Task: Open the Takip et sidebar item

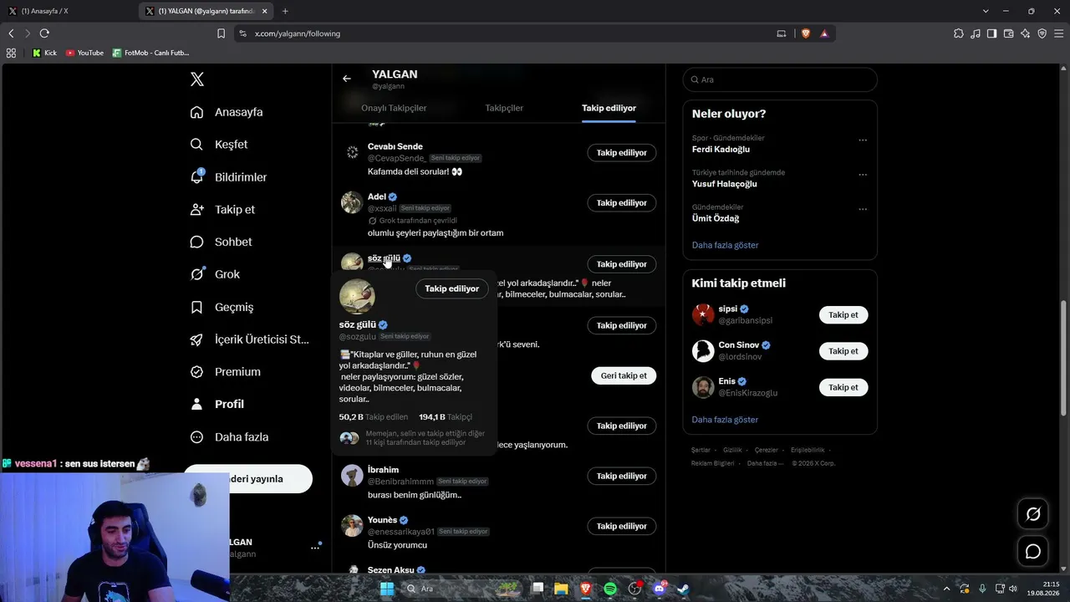Action: (222, 210)
